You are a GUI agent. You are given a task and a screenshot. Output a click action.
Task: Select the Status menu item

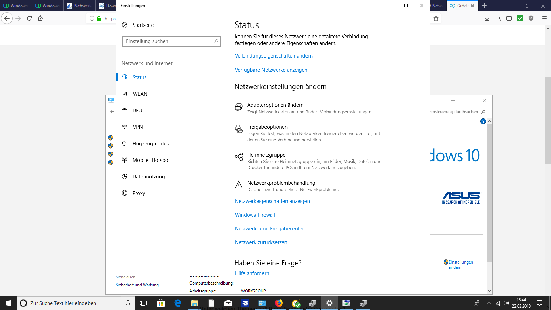(x=139, y=77)
